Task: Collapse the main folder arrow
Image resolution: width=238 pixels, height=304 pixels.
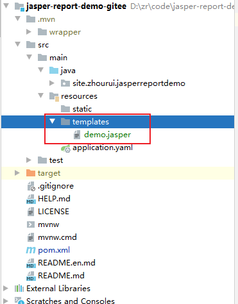Action: click(x=30, y=57)
